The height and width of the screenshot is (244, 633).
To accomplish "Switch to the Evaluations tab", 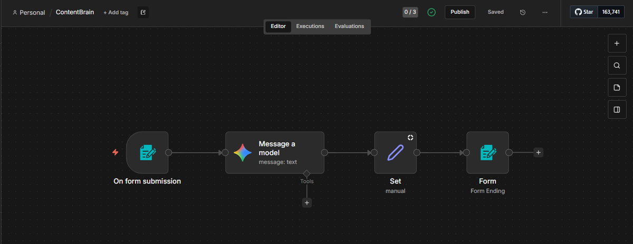I will click(349, 26).
